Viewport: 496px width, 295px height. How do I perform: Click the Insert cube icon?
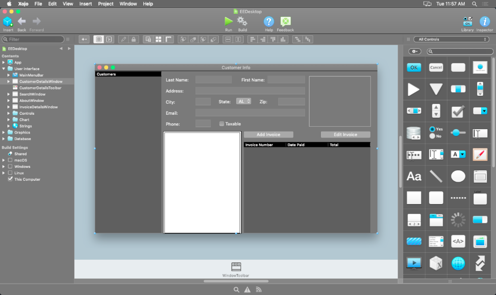pos(8,21)
